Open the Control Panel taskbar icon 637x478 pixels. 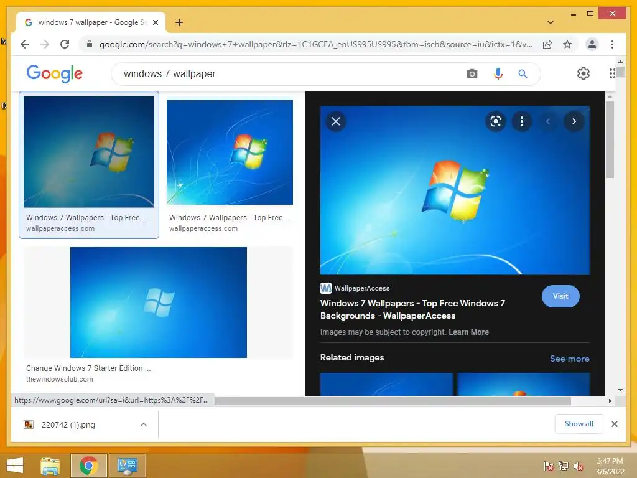tap(127, 466)
